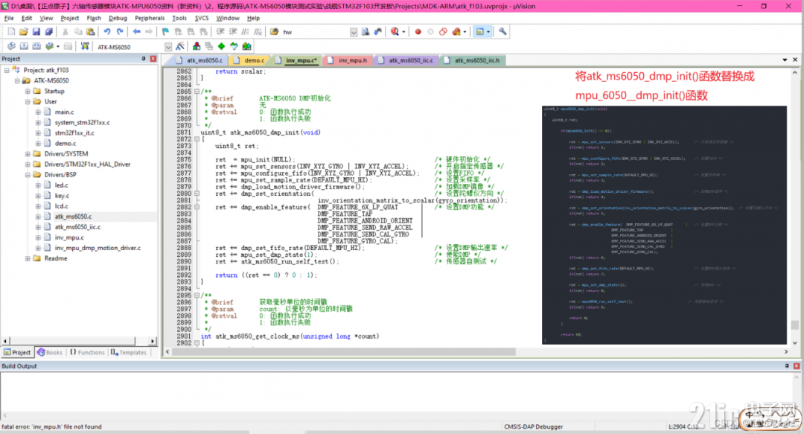The height and width of the screenshot is (434, 804).
Task: Open Manage Run-Time Environment
Action: click(x=222, y=47)
